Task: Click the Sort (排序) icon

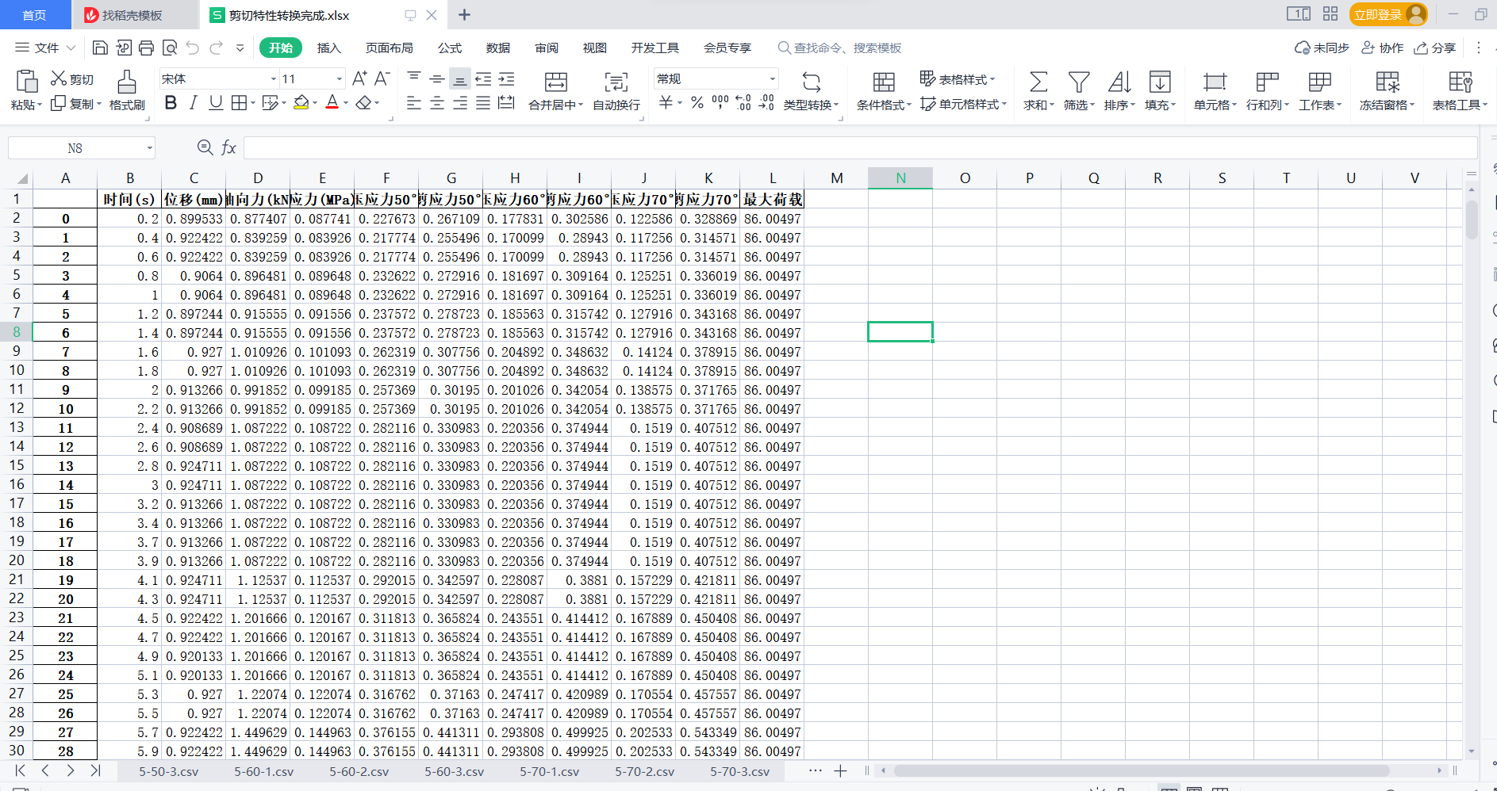Action: [x=1119, y=82]
